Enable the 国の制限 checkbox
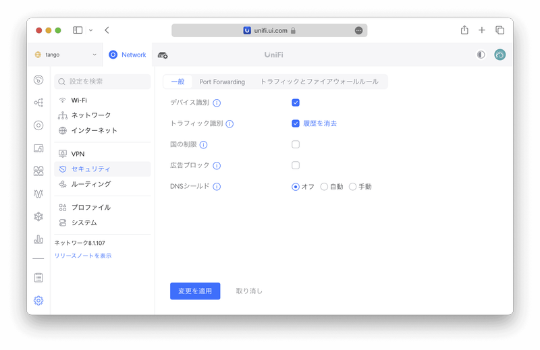This screenshot has height=350, width=540. pyautogui.click(x=296, y=144)
